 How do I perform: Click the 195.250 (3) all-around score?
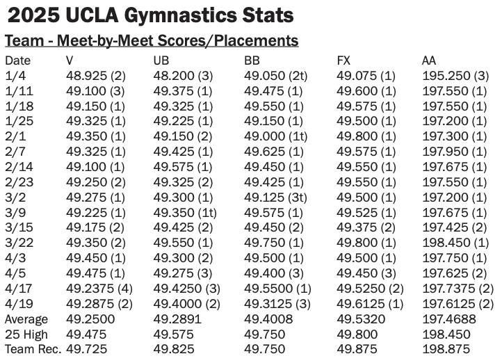click(x=455, y=76)
